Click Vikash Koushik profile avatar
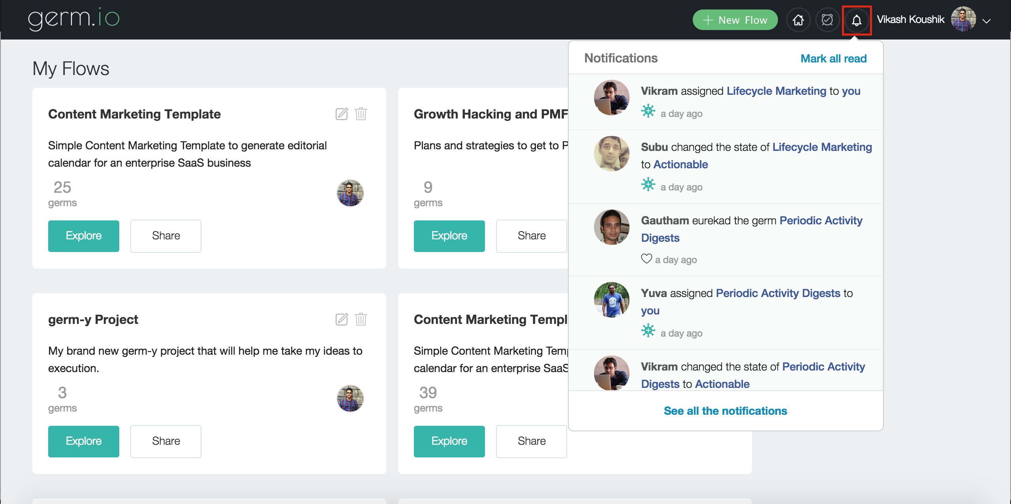Viewport: 1011px width, 504px height. click(x=963, y=19)
